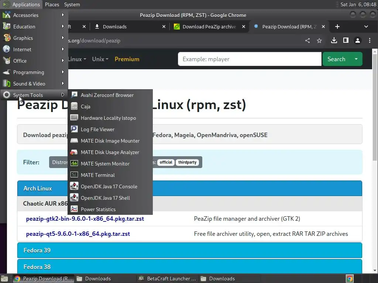The image size is (378, 283).
Task: Click the MATE System Monitor icon
Action: click(74, 163)
